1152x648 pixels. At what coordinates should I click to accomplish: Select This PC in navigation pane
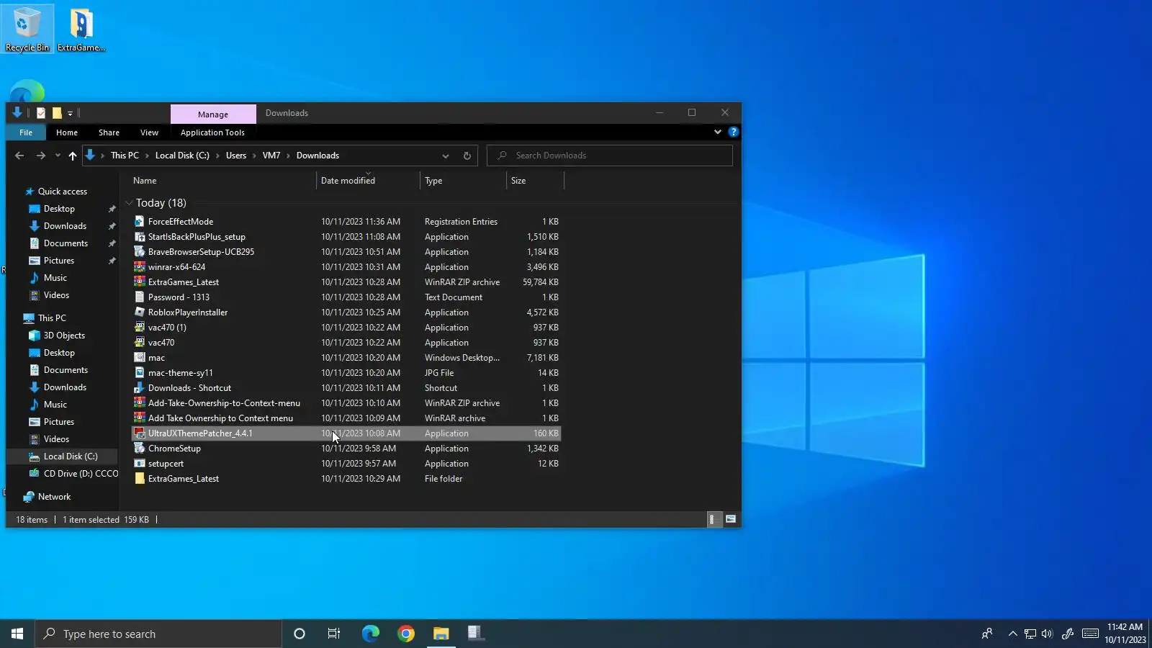tap(52, 318)
